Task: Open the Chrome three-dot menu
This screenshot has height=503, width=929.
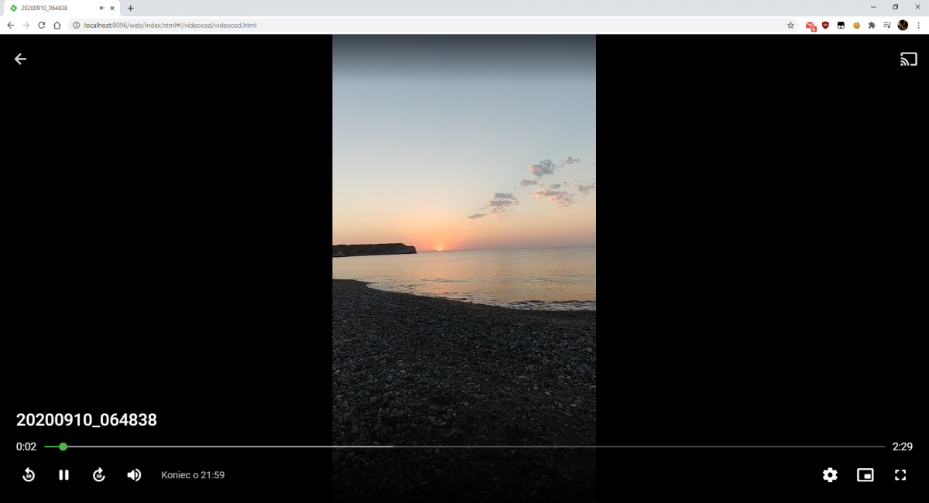Action: tap(918, 25)
